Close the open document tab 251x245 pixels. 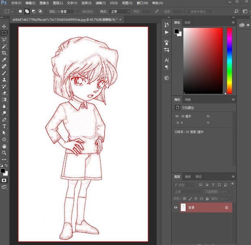point(120,19)
